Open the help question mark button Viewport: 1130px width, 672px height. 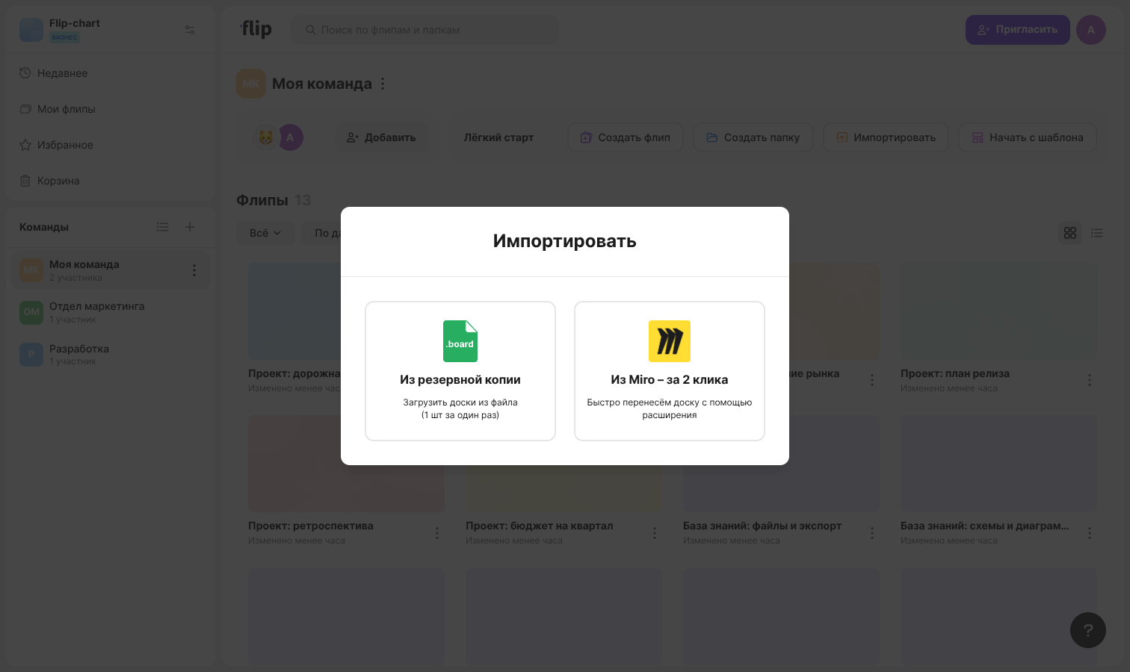tap(1088, 630)
